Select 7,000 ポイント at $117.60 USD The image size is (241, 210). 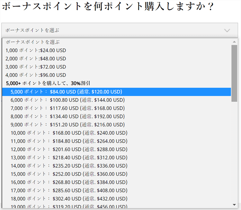(67, 108)
